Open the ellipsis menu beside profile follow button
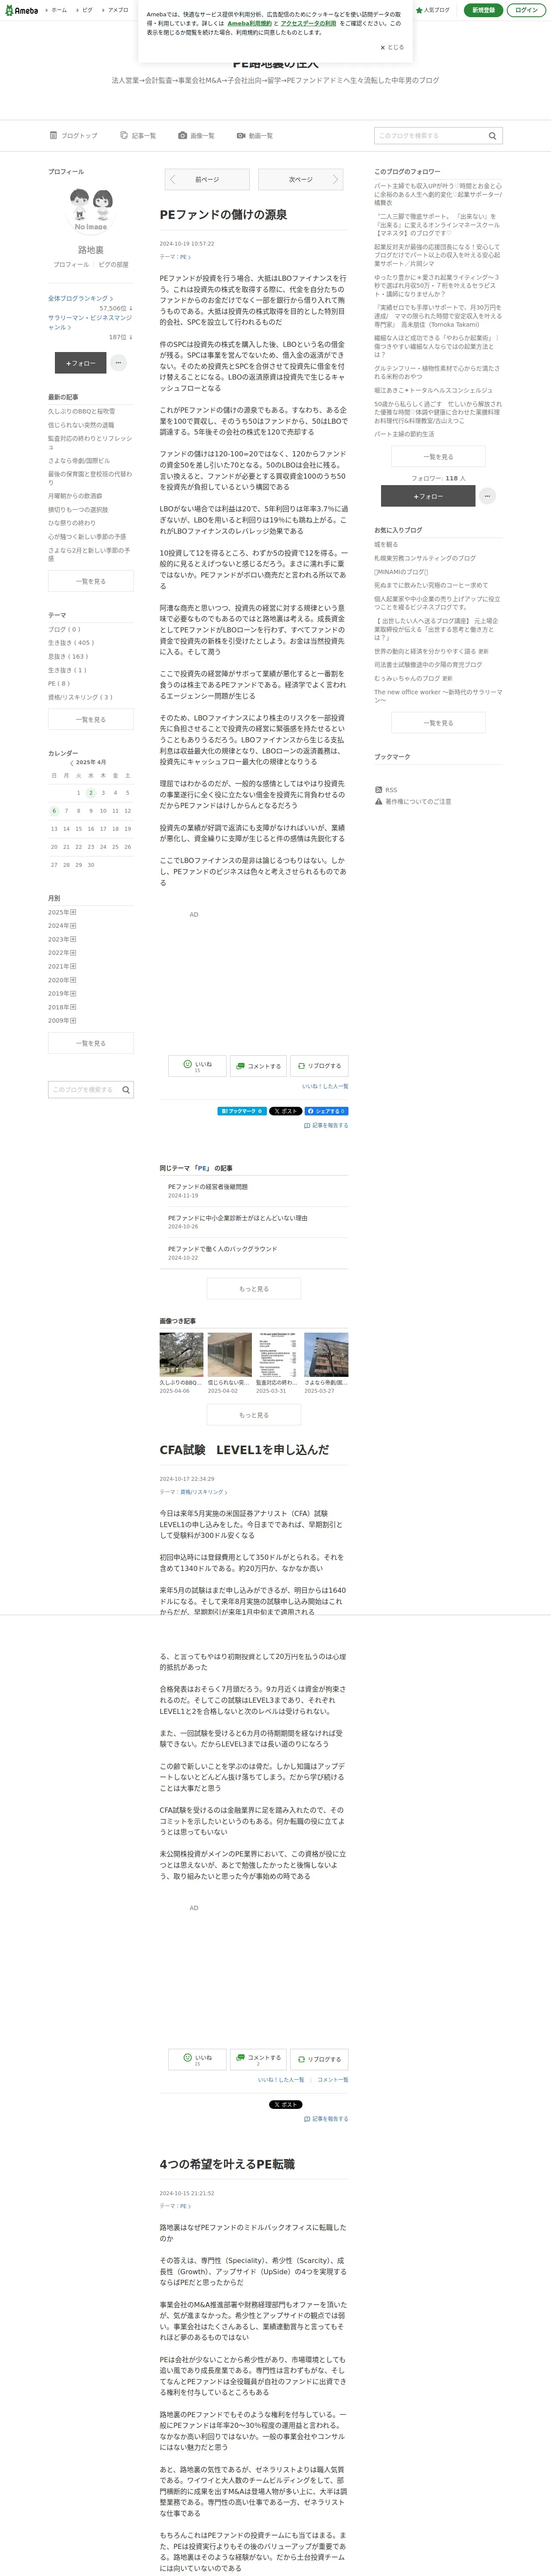The height and width of the screenshot is (2576, 551). click(118, 363)
